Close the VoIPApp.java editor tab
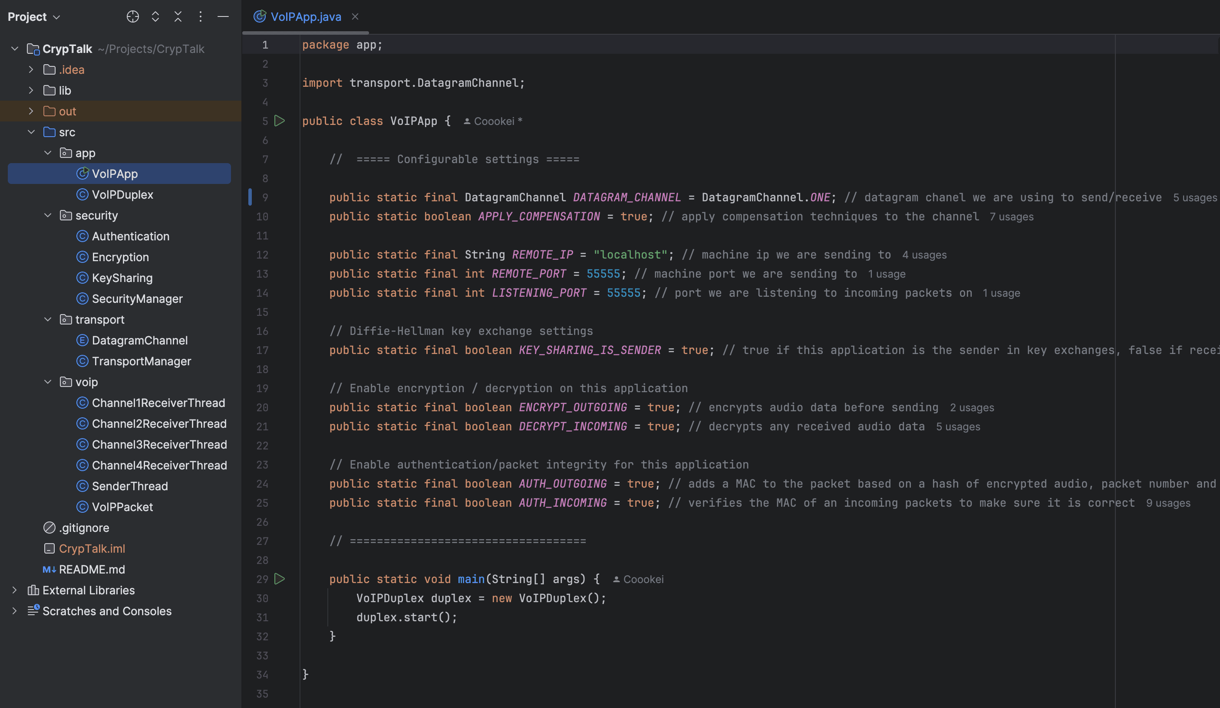The height and width of the screenshot is (708, 1220). 355,17
